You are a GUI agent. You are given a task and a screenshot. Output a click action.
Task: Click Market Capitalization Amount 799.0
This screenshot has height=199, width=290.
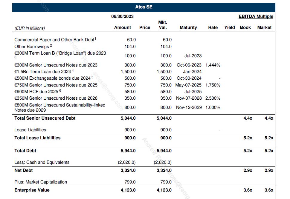click(130, 182)
